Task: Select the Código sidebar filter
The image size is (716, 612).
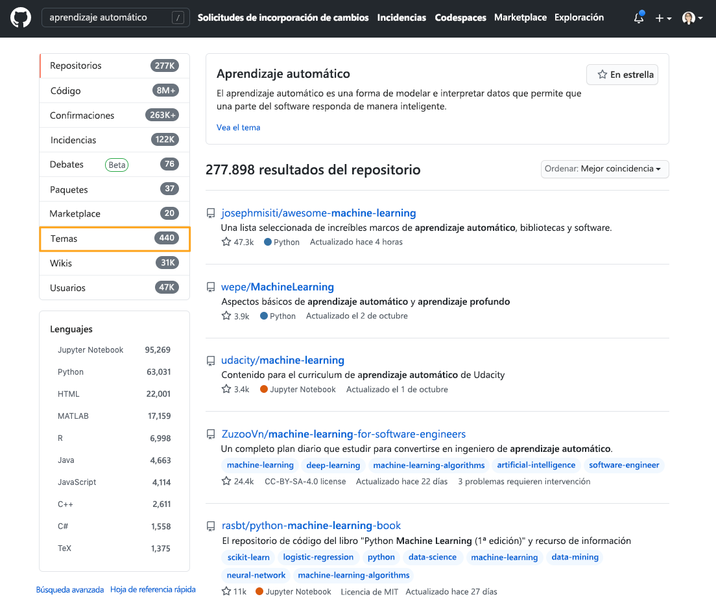Action: (115, 90)
